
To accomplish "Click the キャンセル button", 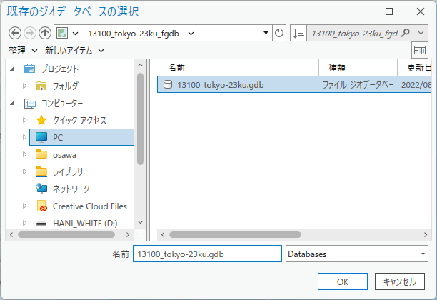I will [x=400, y=281].
